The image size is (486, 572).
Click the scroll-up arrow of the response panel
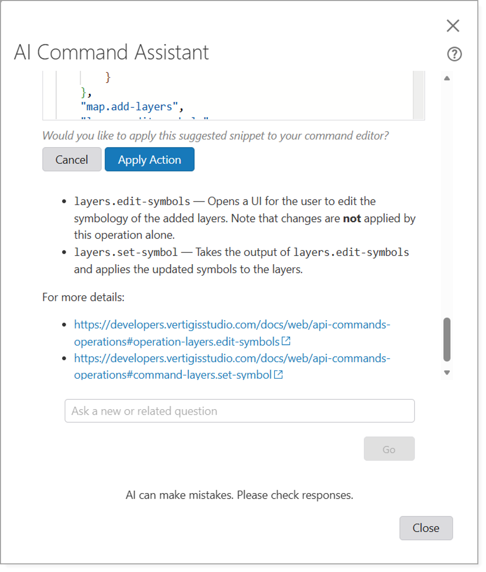point(447,78)
